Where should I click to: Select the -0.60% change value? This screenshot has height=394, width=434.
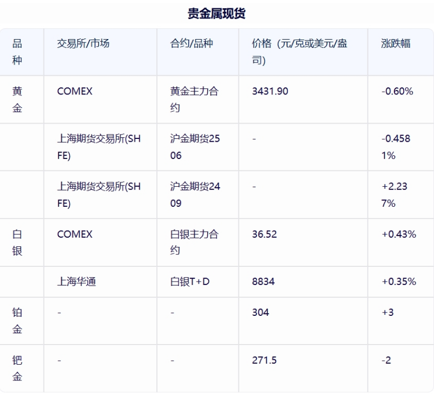pos(397,91)
